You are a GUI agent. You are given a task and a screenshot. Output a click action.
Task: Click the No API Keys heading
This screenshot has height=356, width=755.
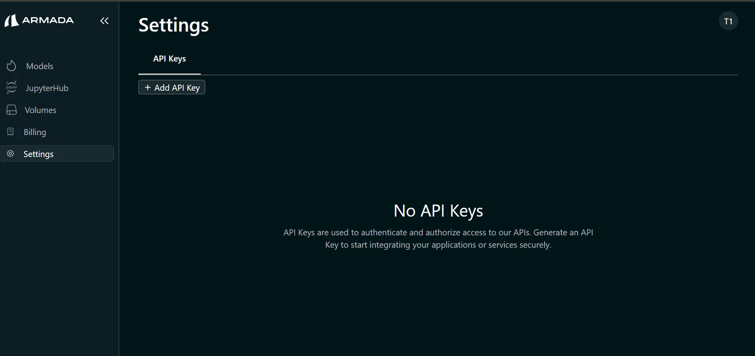[438, 211]
